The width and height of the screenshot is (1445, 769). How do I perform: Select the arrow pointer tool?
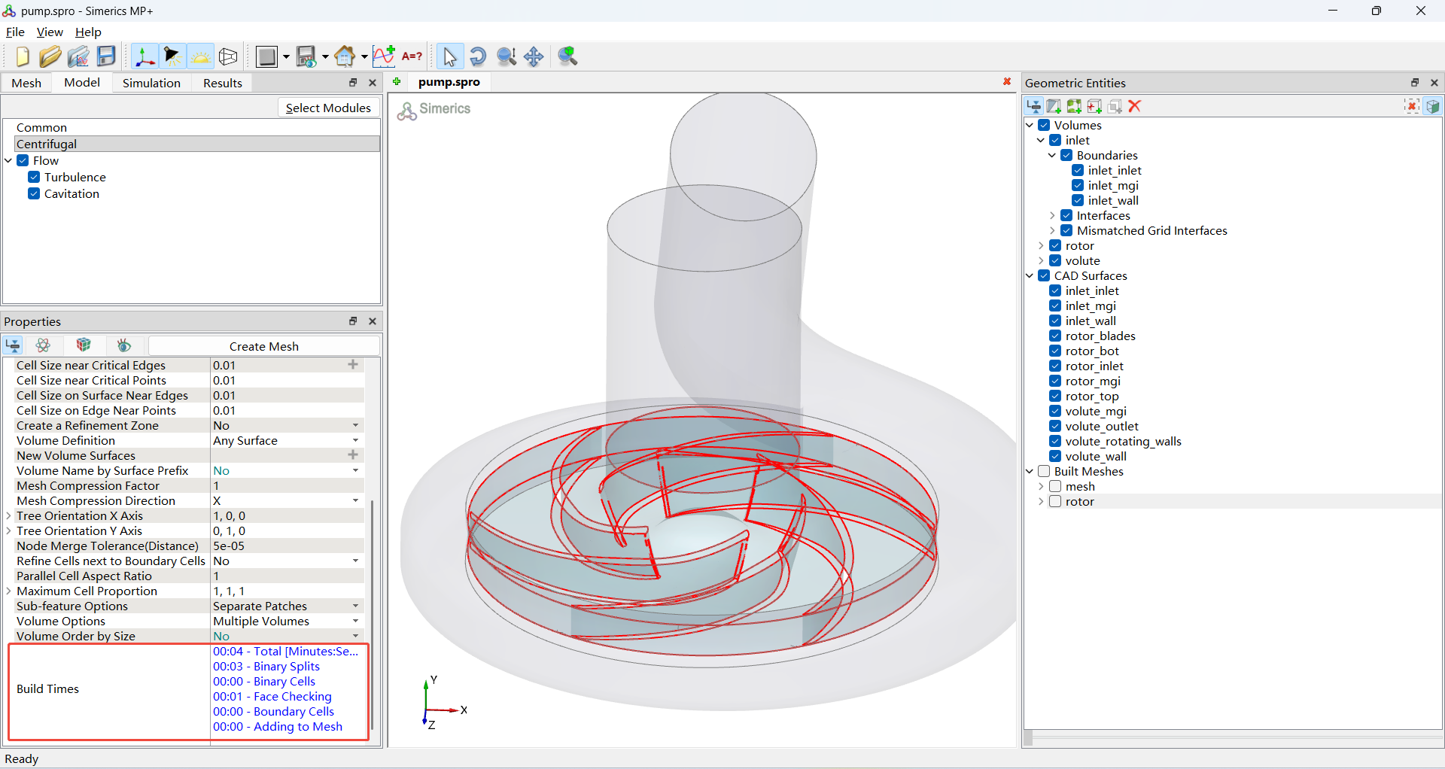[449, 56]
